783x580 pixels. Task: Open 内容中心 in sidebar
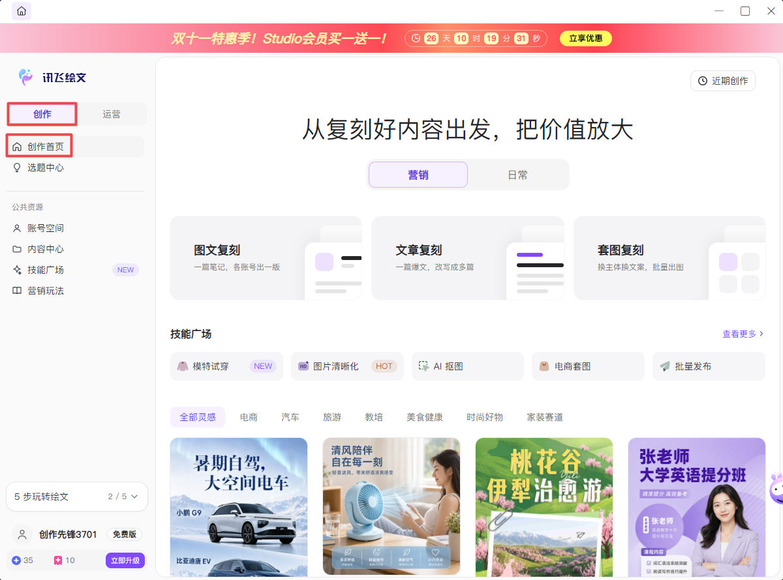pyautogui.click(x=75, y=249)
